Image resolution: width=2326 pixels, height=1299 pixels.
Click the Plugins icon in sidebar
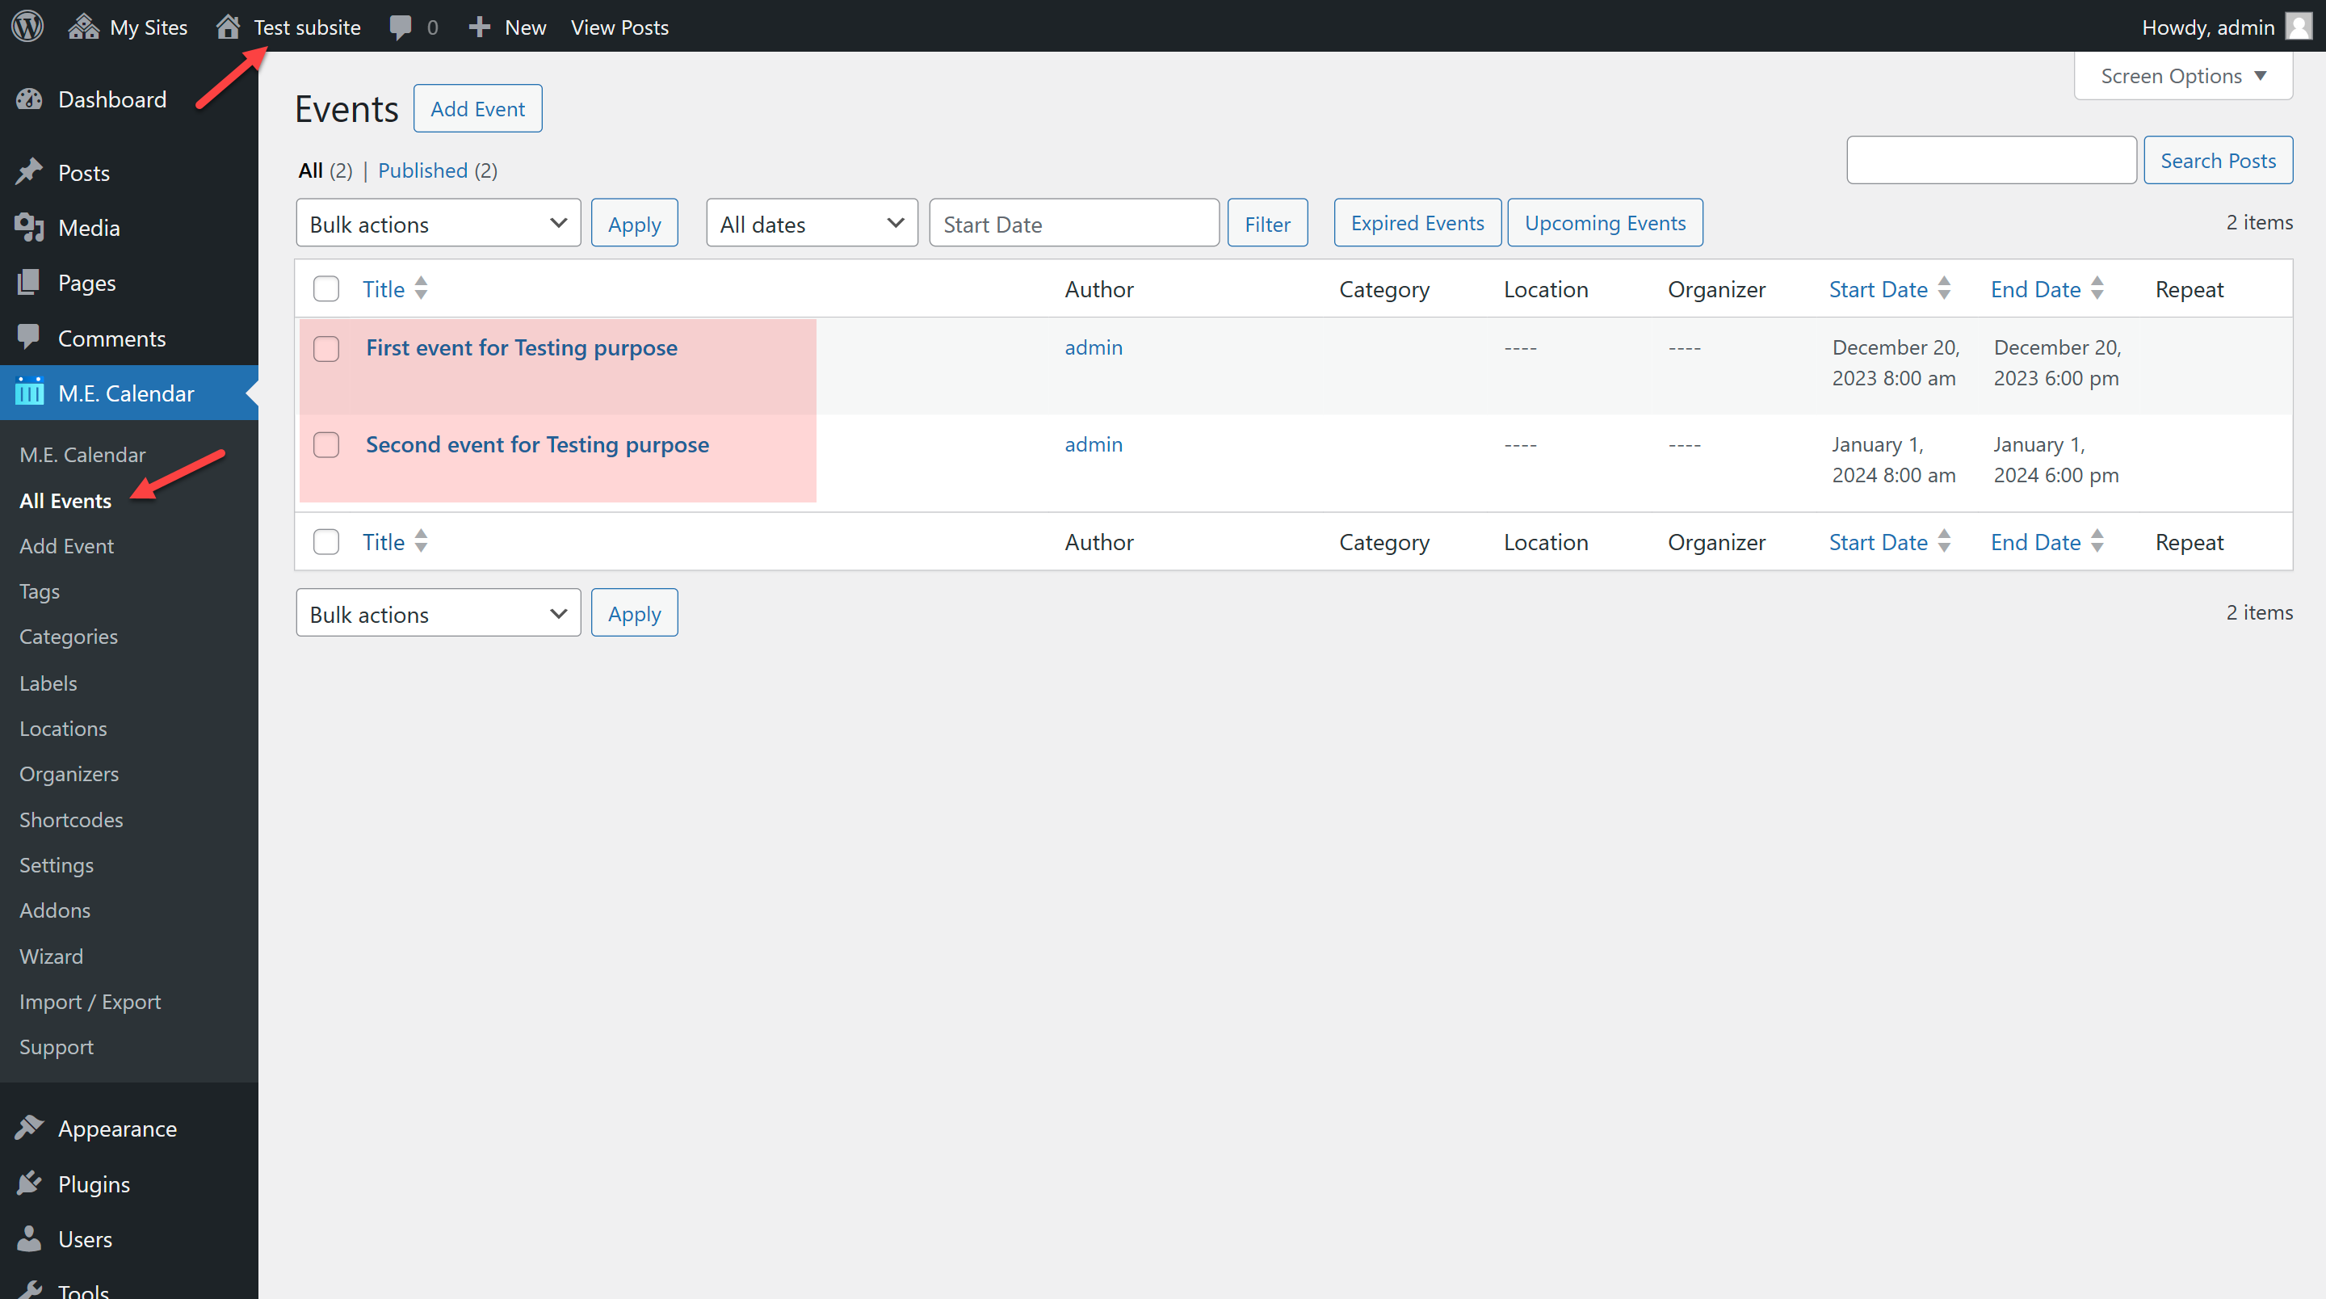tap(31, 1183)
